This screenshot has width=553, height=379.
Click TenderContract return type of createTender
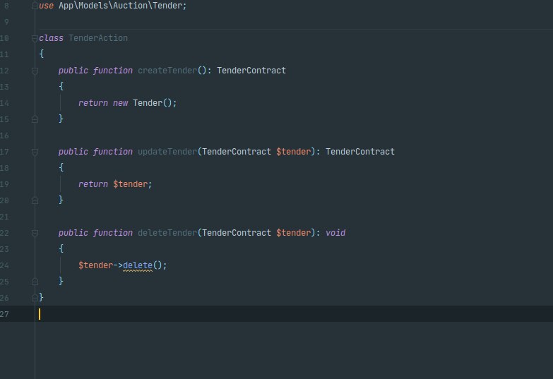click(251, 71)
